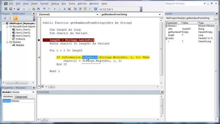This screenshot has height=124, width=220.
Task: Click the Run/Continue play icon
Action: (55, 9)
